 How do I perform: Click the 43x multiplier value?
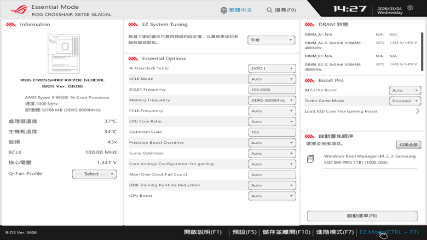[112, 142]
